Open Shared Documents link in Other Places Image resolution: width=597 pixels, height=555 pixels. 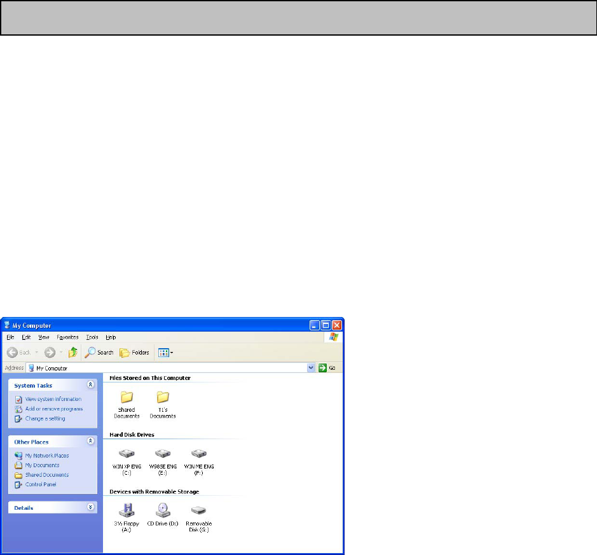click(47, 475)
